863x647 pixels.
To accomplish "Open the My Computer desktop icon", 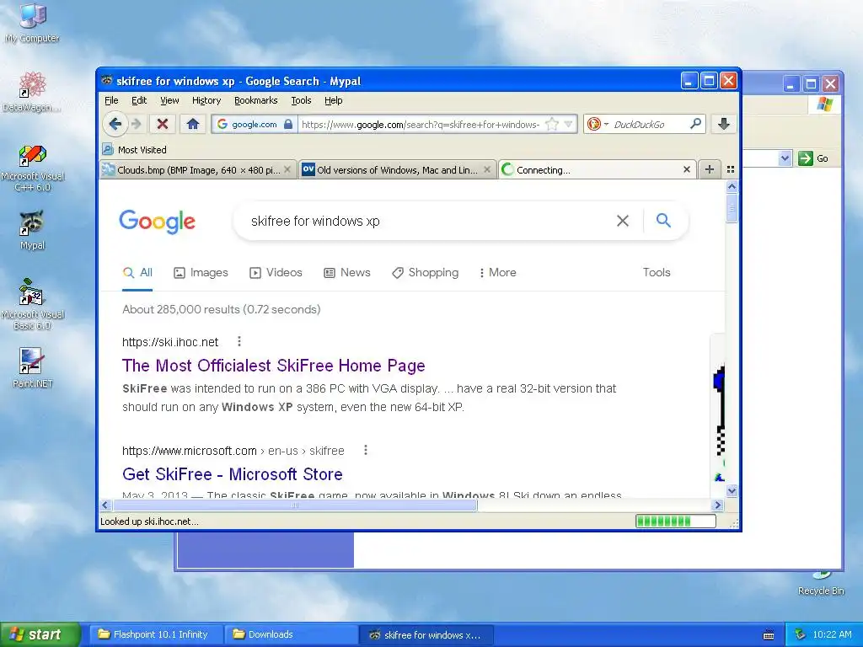I will [33, 23].
